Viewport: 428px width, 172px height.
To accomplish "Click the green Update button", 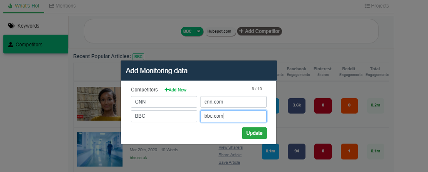I will 254,133.
